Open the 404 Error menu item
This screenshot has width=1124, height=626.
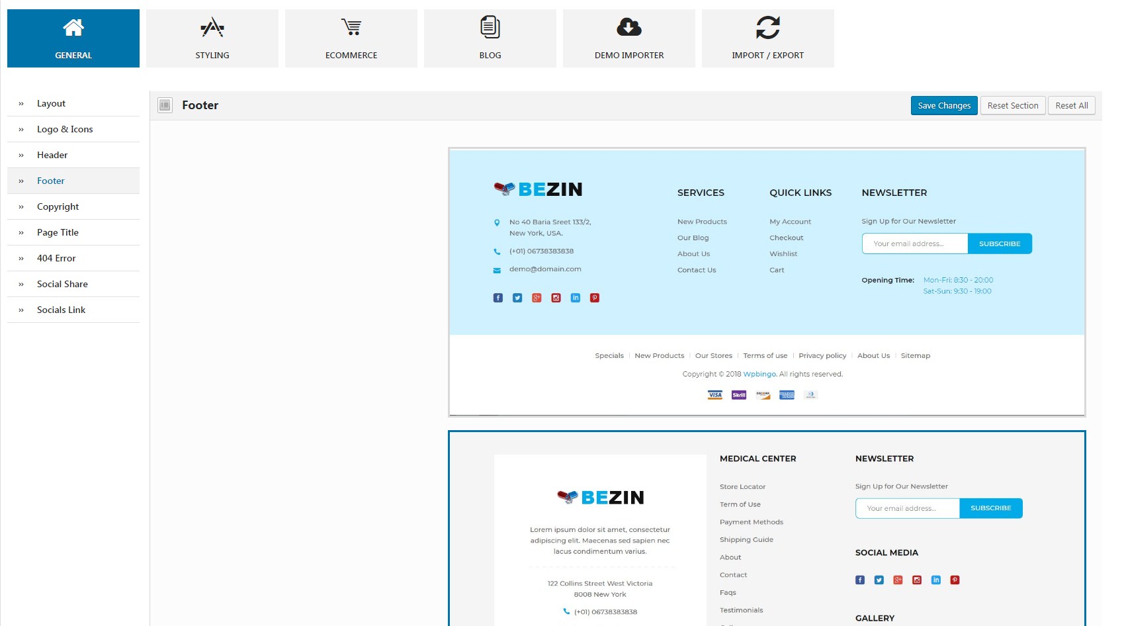point(73,258)
